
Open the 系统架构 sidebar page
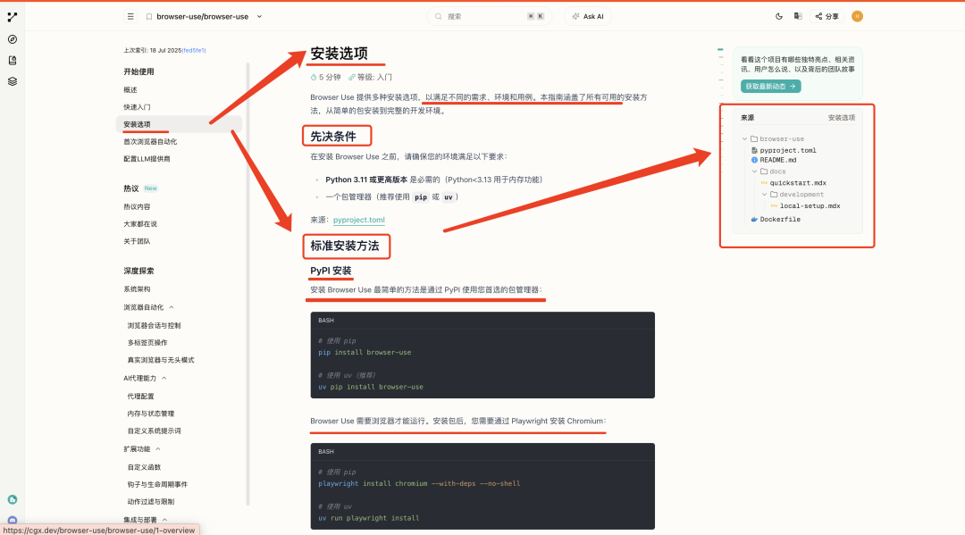137,289
